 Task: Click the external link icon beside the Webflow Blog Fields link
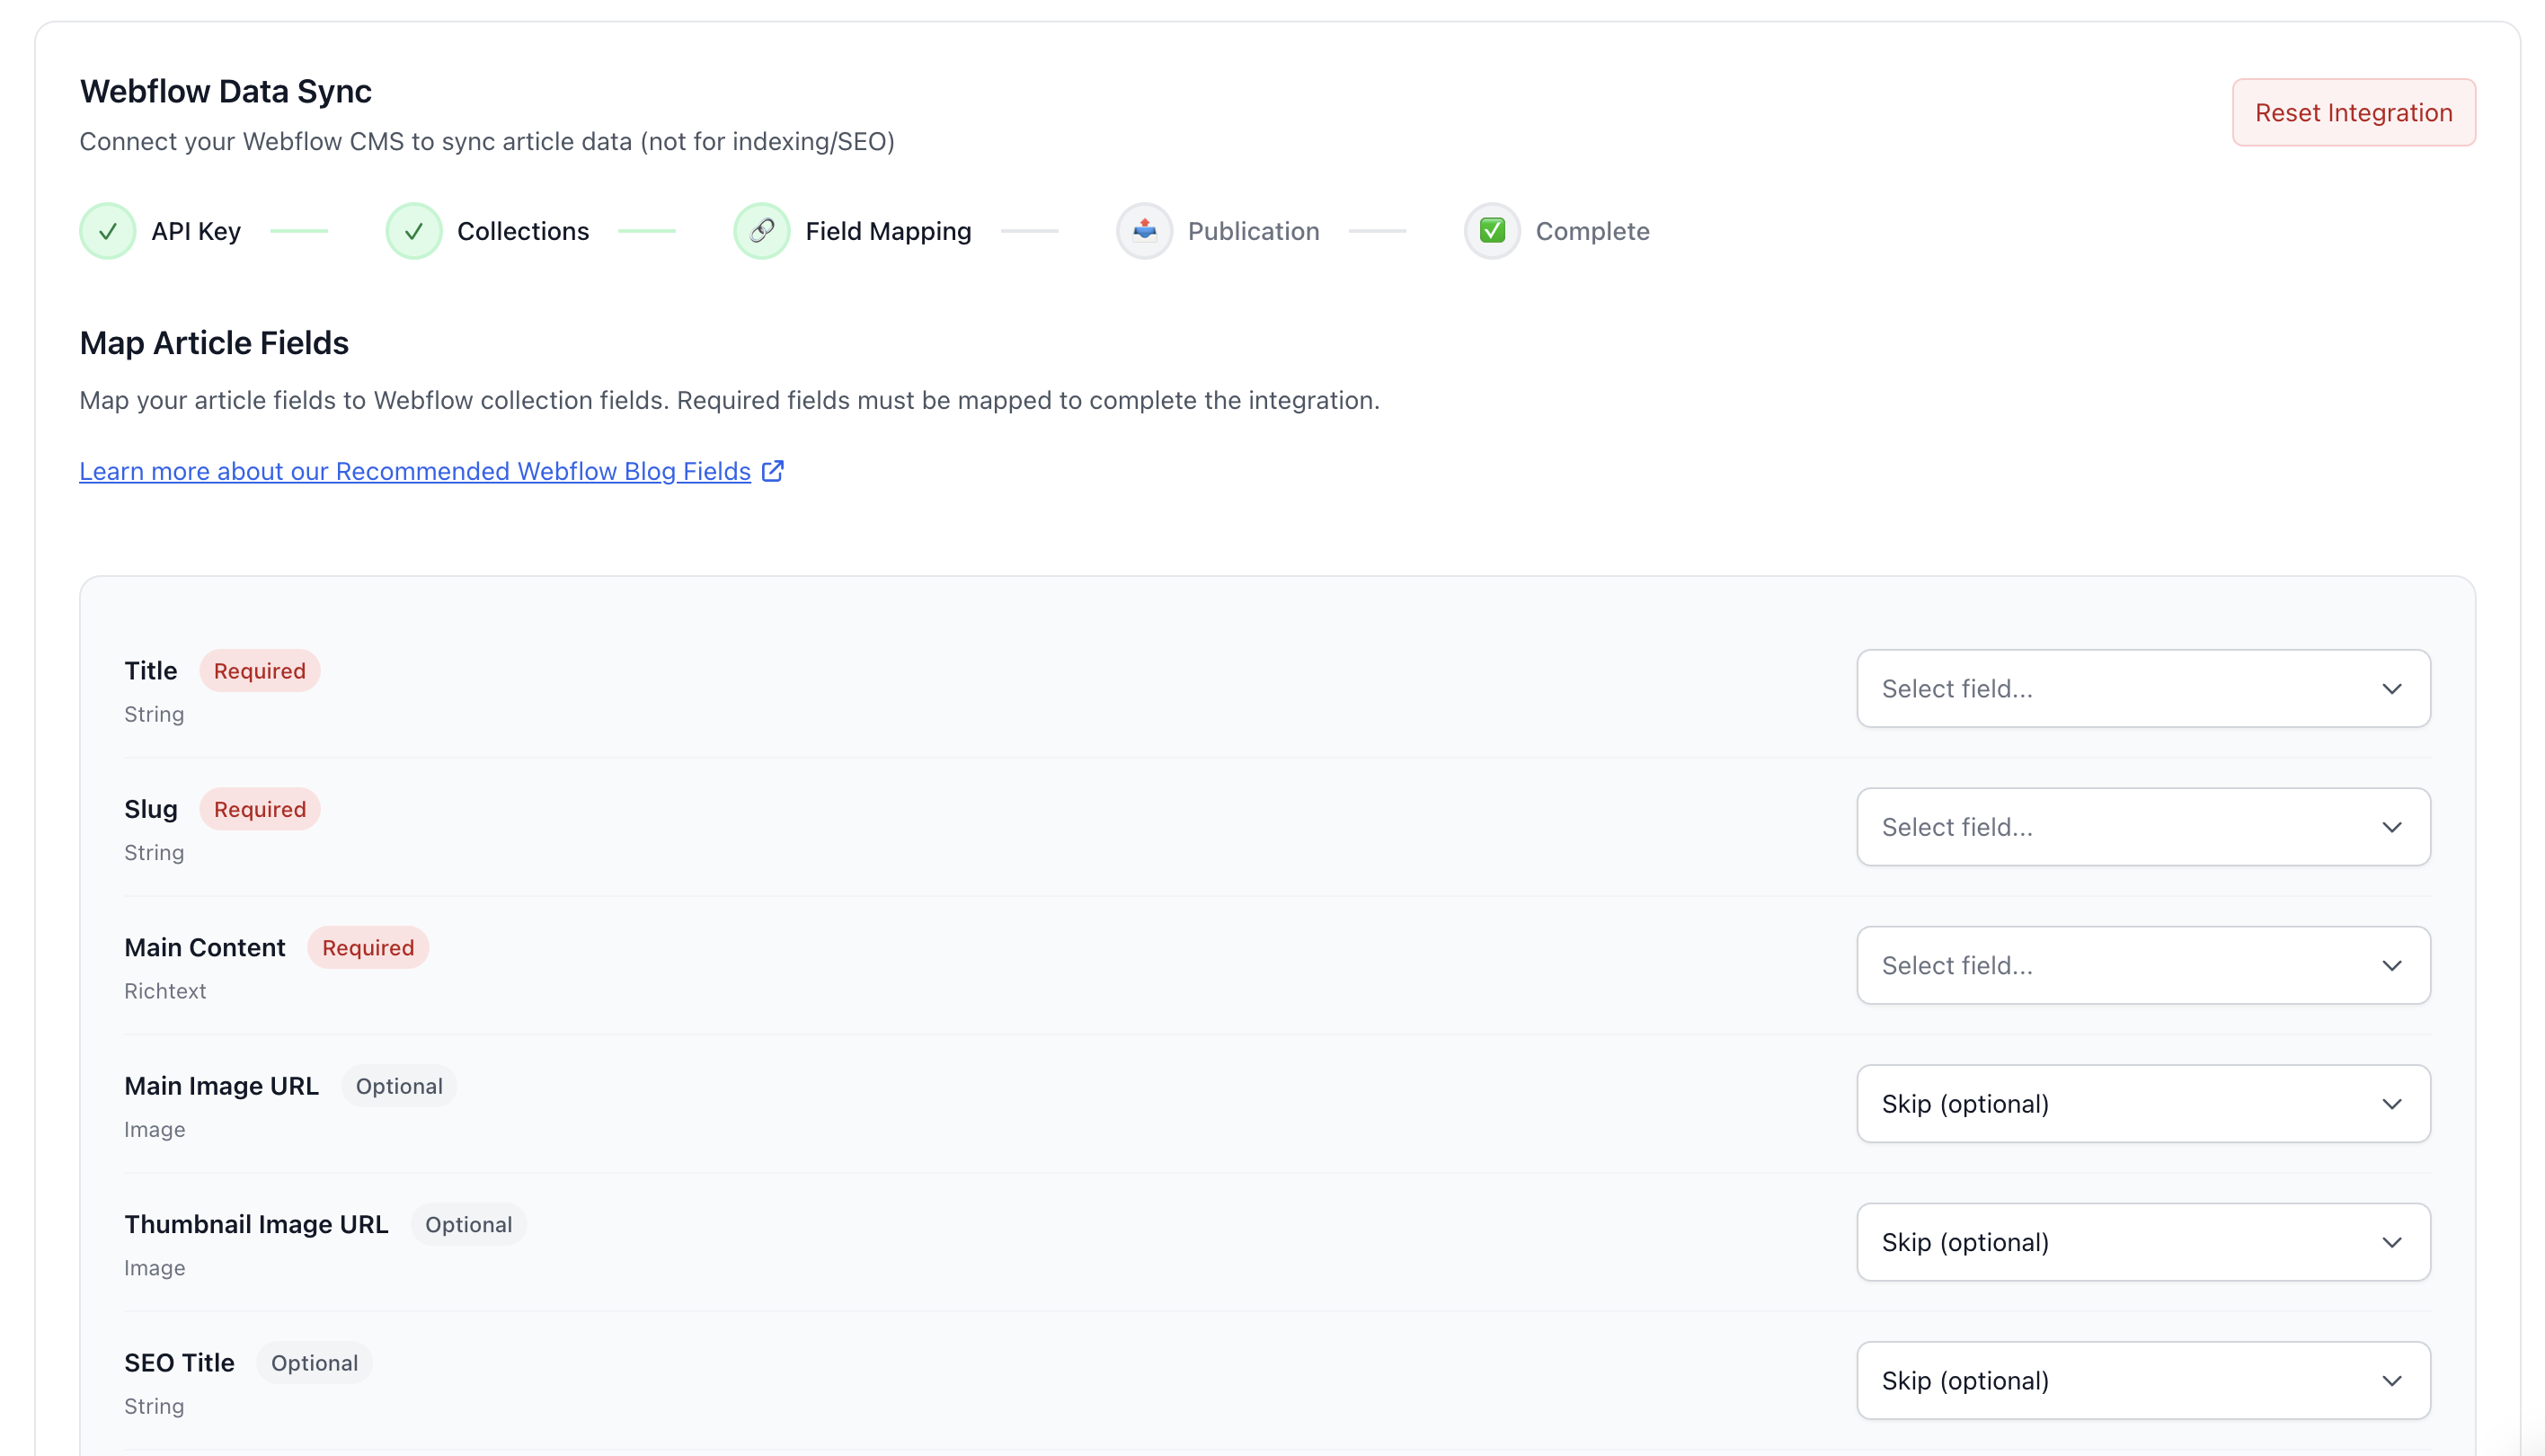tap(772, 471)
